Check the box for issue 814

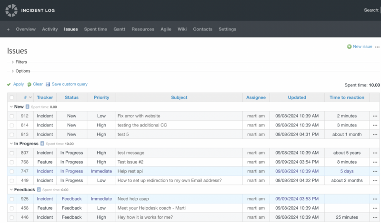point(12,125)
